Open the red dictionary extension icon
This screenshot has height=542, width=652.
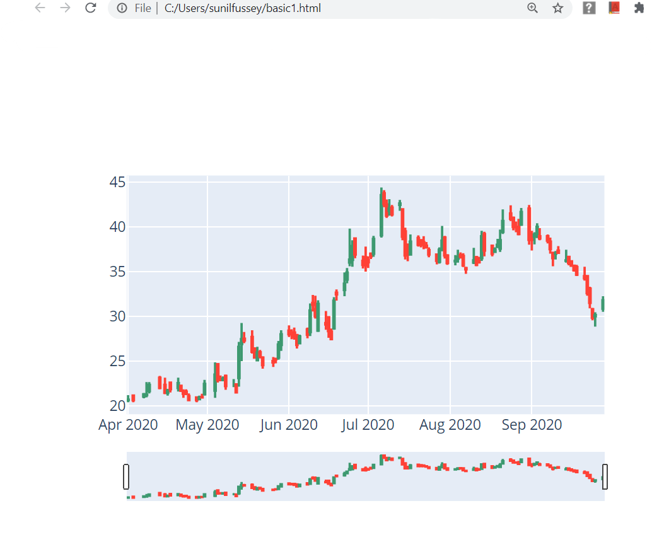pyautogui.click(x=614, y=8)
